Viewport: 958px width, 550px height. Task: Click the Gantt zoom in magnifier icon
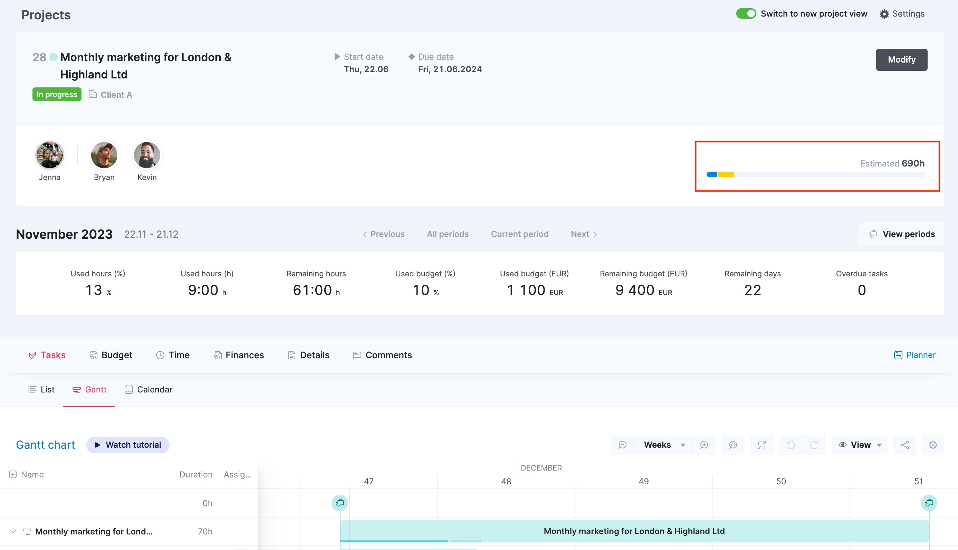(704, 445)
